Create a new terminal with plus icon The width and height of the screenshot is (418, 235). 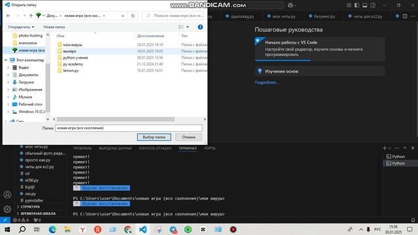click(385, 148)
